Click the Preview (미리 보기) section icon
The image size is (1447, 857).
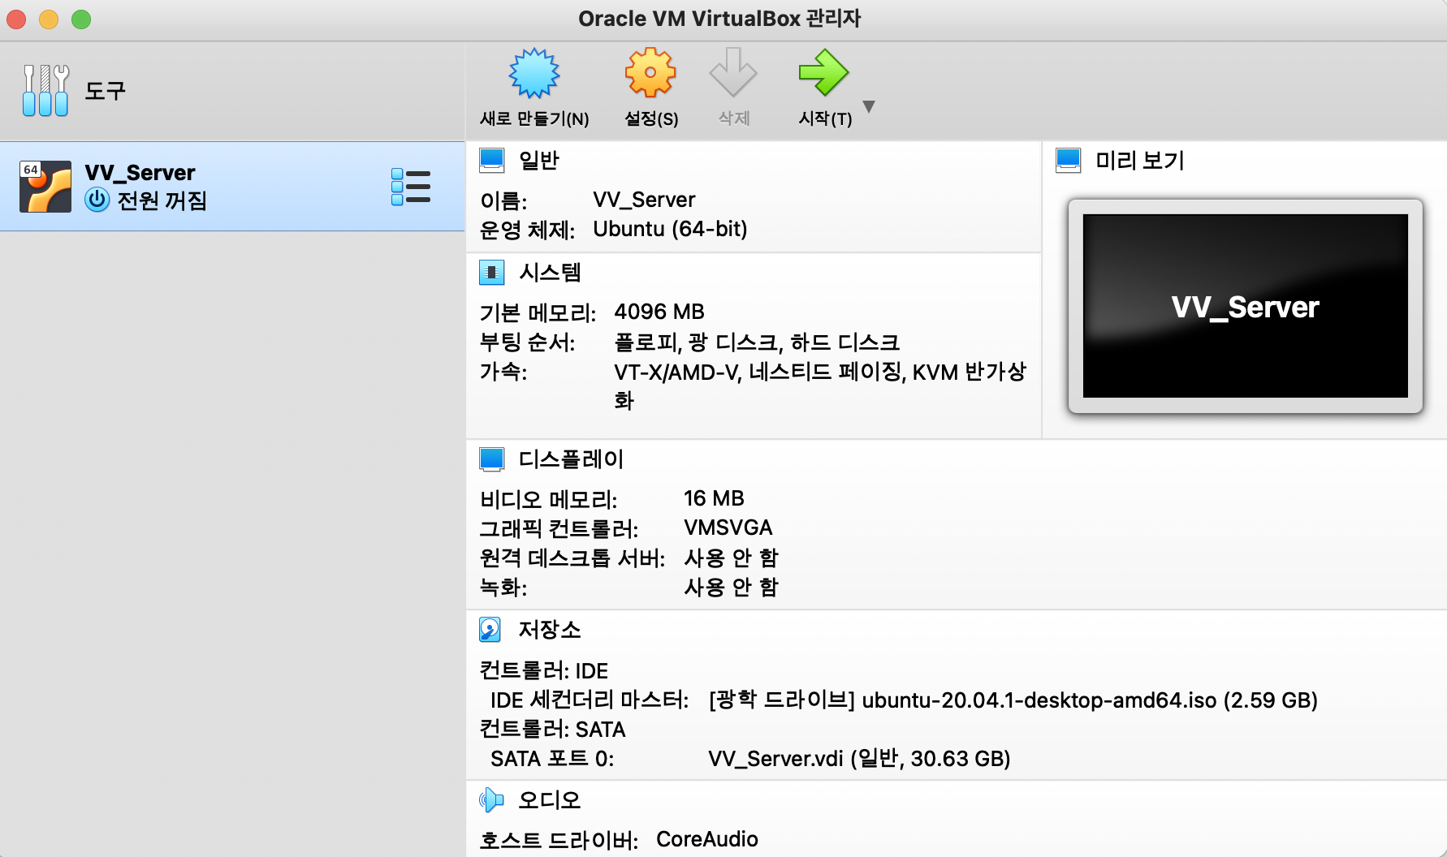[x=1069, y=161]
